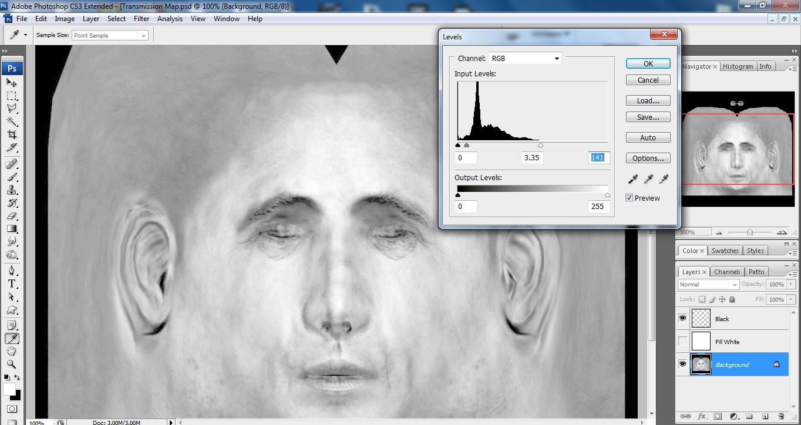Screen dimensions: 801x425
Task: Select the Healing Brush tool
Action: pyautogui.click(x=12, y=164)
